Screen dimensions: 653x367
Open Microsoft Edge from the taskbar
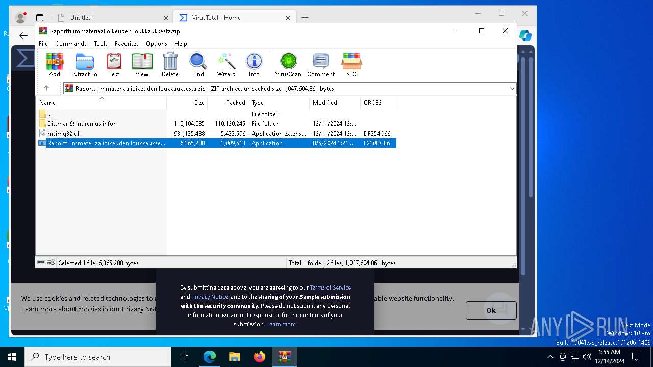[210, 357]
